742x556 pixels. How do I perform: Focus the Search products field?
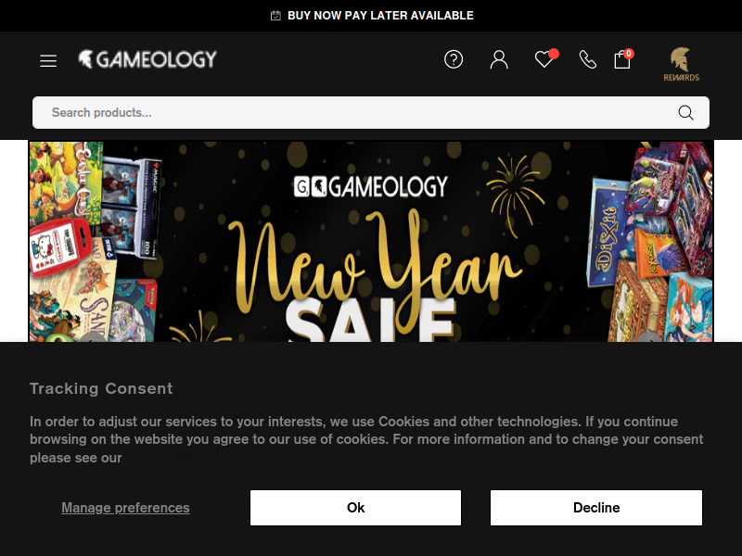point(371,112)
